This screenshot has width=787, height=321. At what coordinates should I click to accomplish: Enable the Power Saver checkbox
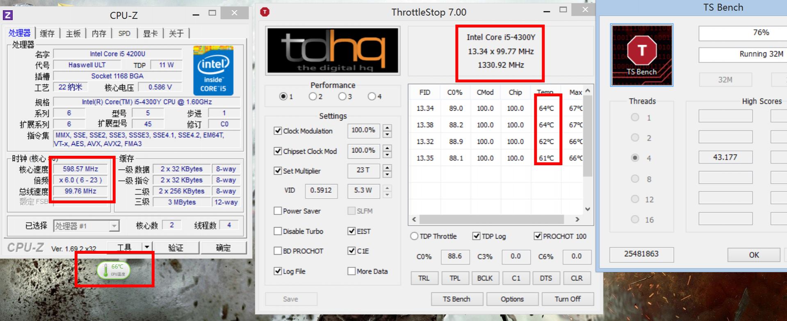(x=278, y=211)
